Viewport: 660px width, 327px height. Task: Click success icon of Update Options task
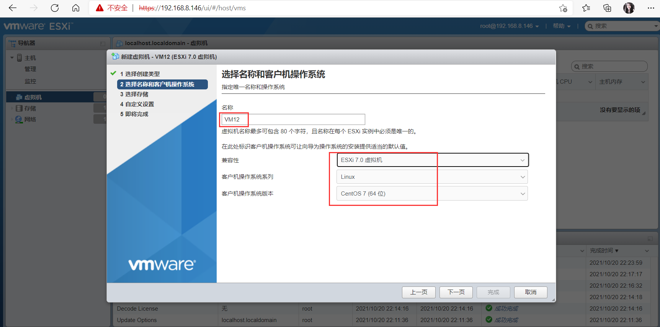click(x=489, y=319)
